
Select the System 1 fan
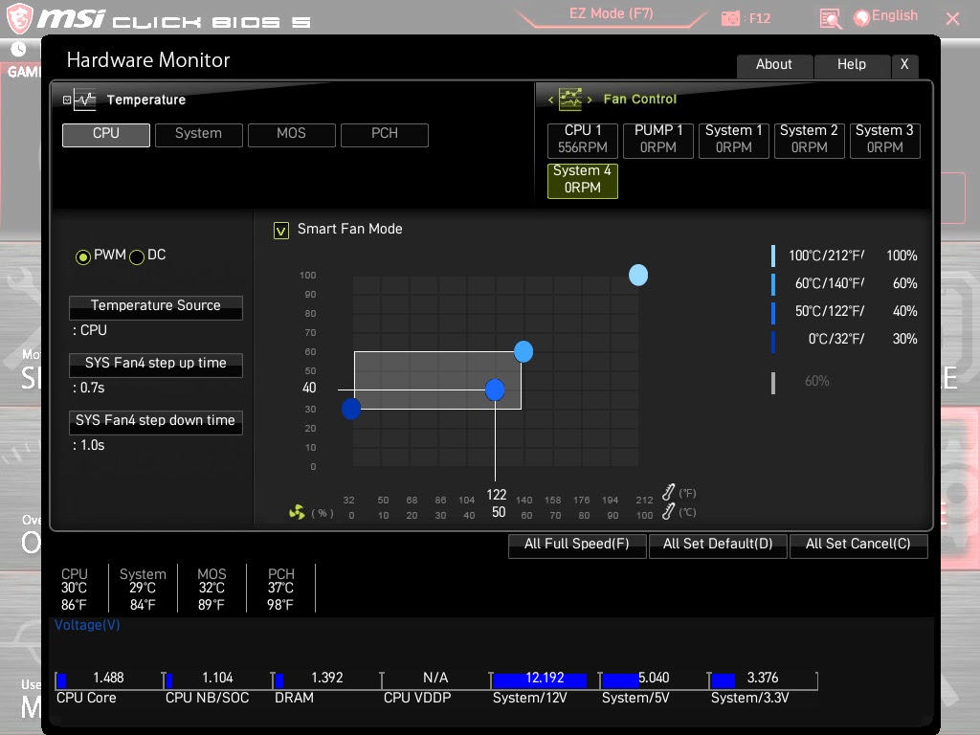734,140
